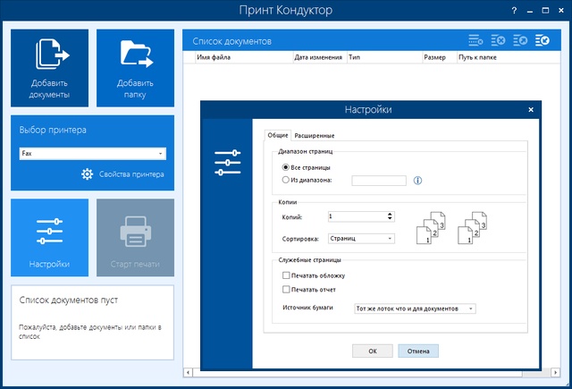Image resolution: width=572 pixels, height=389 pixels.
Task: Enable the "Печатать обложку" checkbox
Action: tap(286, 276)
